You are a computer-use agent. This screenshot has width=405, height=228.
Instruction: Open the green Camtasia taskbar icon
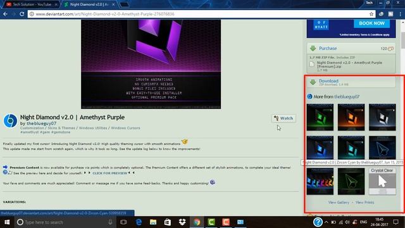pos(211,222)
